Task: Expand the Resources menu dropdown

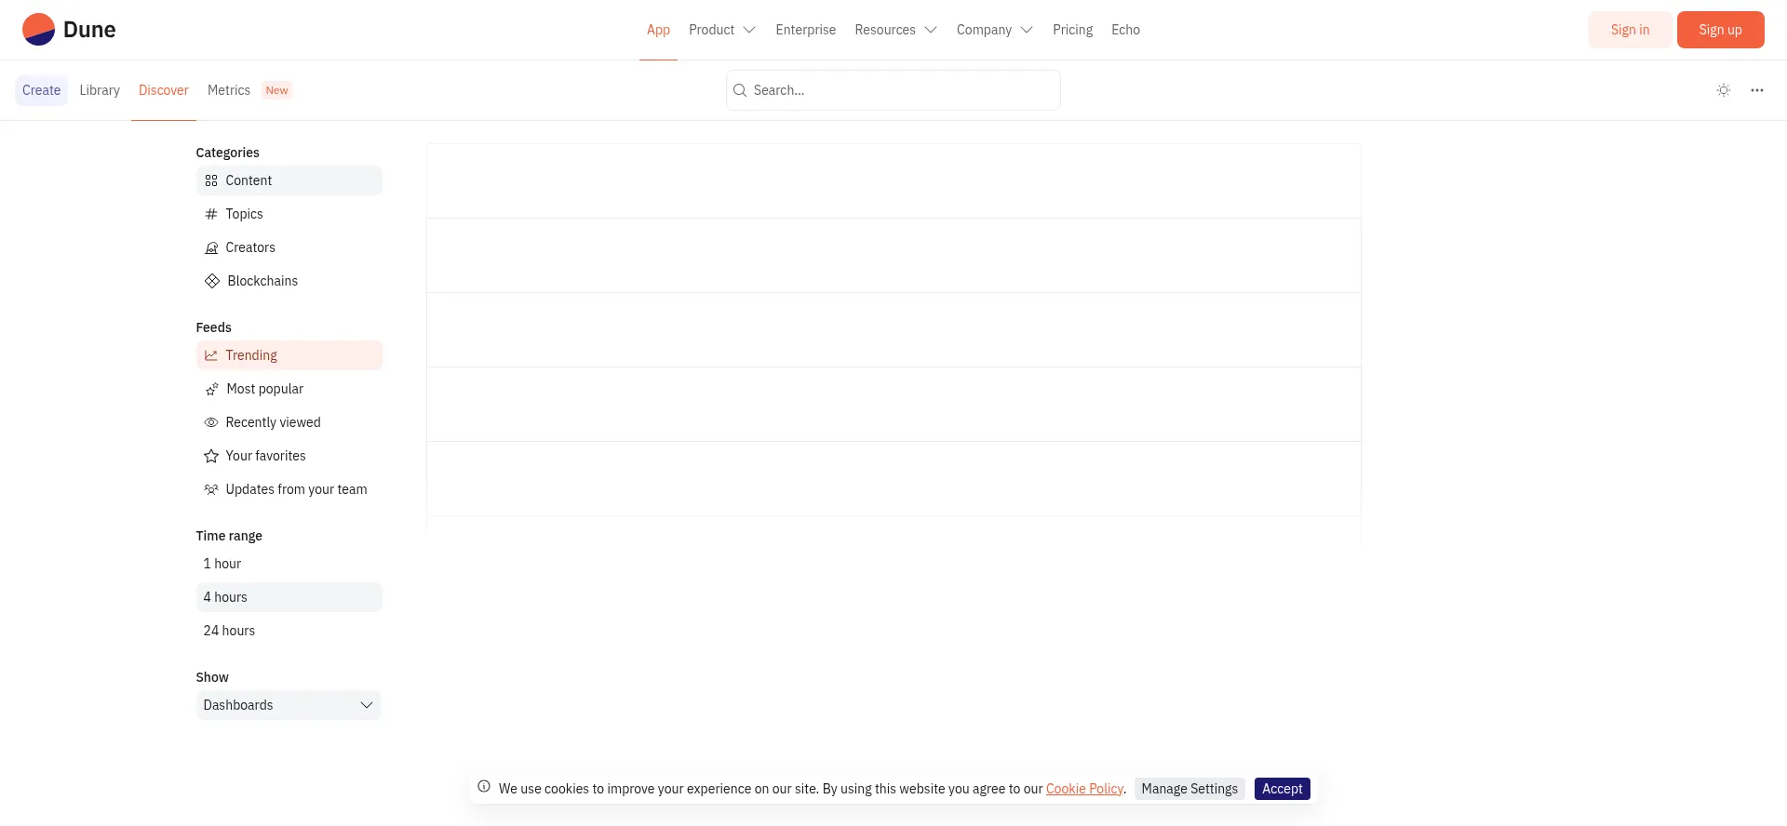Action: pos(894,30)
